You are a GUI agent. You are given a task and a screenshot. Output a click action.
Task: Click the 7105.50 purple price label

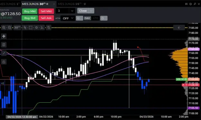[x=194, y=108]
